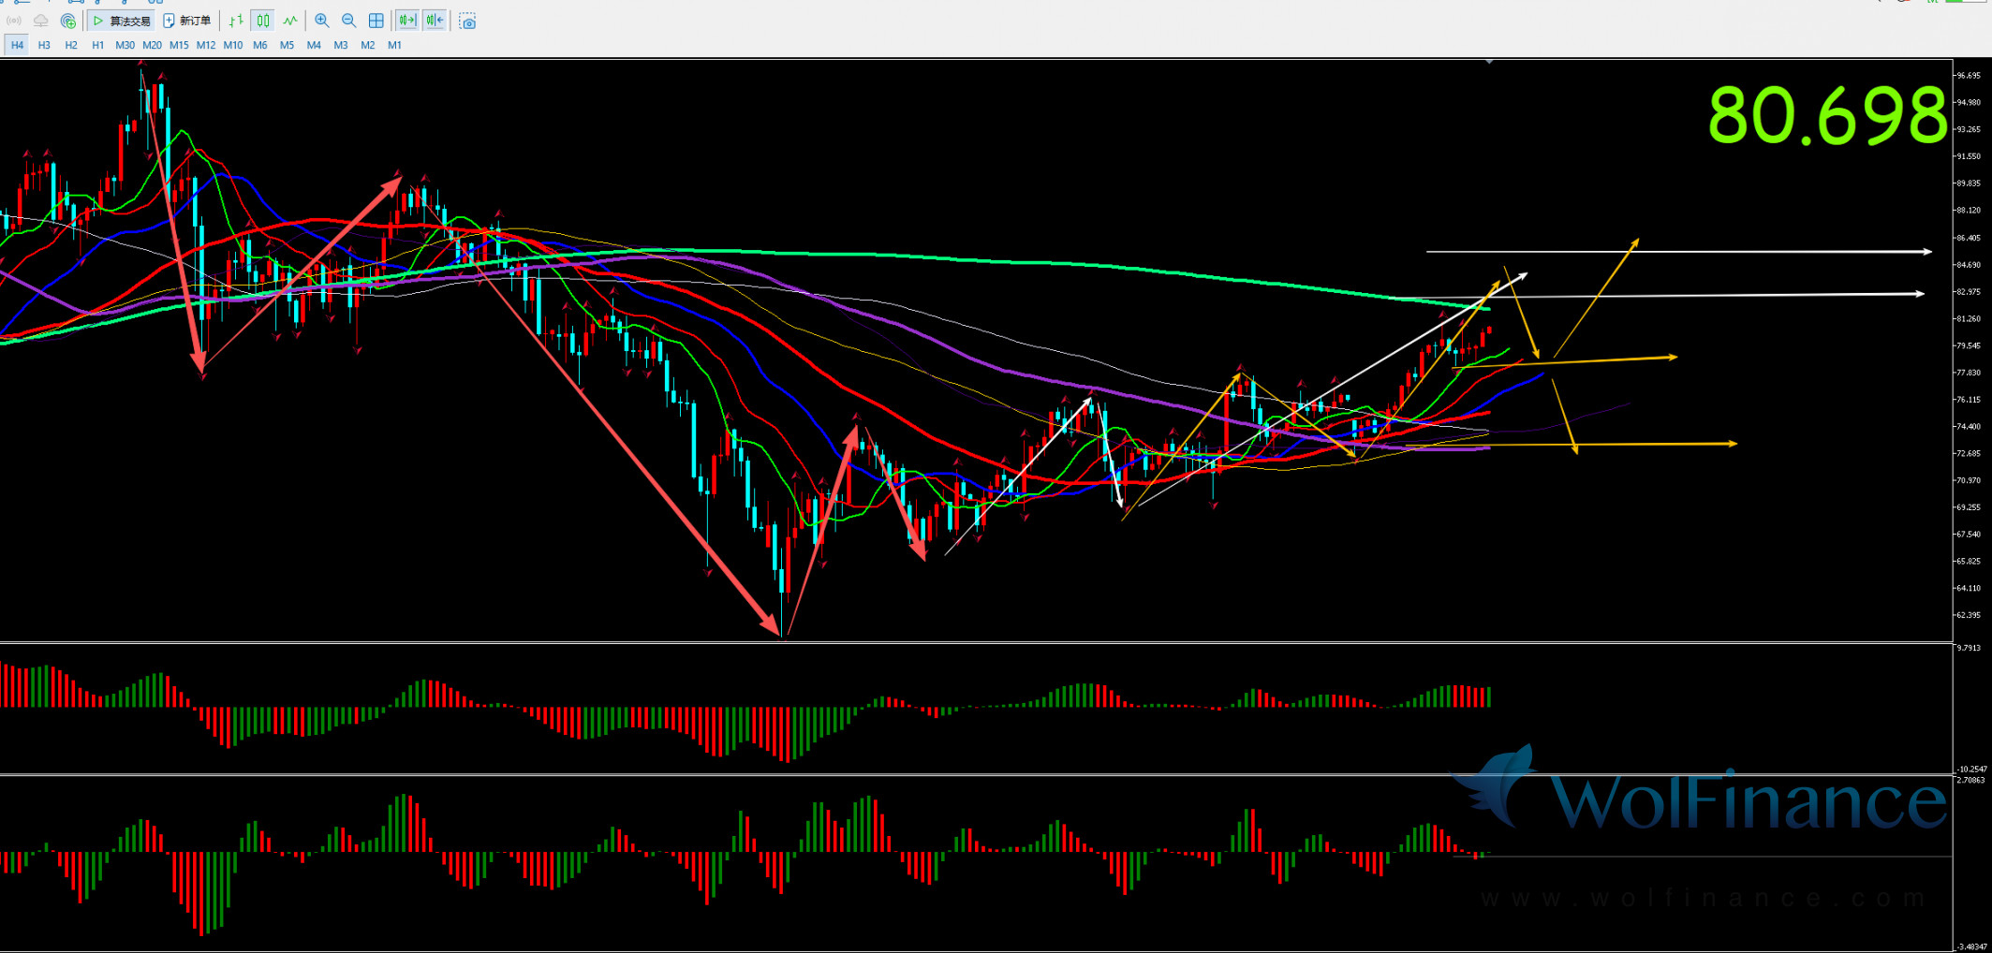Toggle candlestick chart mode
This screenshot has height=953, width=1992.
(263, 21)
